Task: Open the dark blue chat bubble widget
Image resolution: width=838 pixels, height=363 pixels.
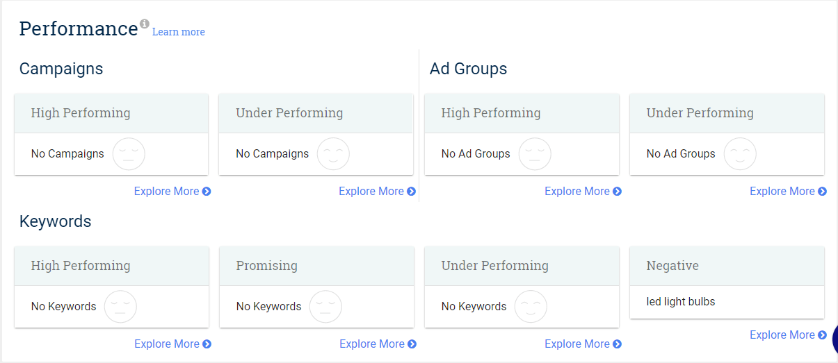Action: click(835, 339)
